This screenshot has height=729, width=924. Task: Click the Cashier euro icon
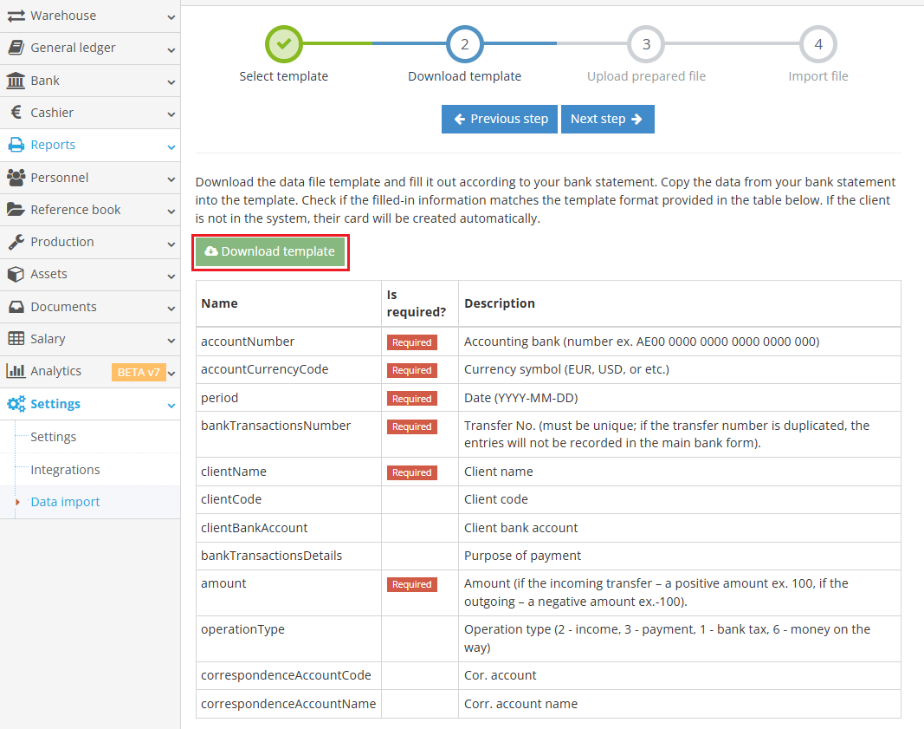click(16, 113)
